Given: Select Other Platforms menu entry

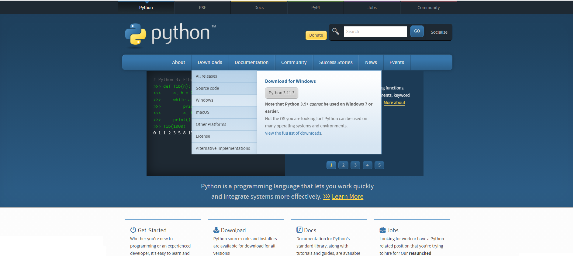Looking at the screenshot, I should [x=224, y=124].
